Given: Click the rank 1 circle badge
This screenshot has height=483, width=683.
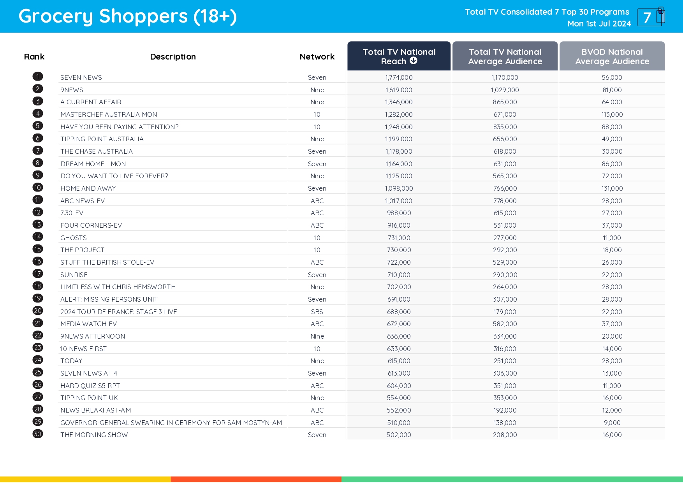Looking at the screenshot, I should point(38,77).
